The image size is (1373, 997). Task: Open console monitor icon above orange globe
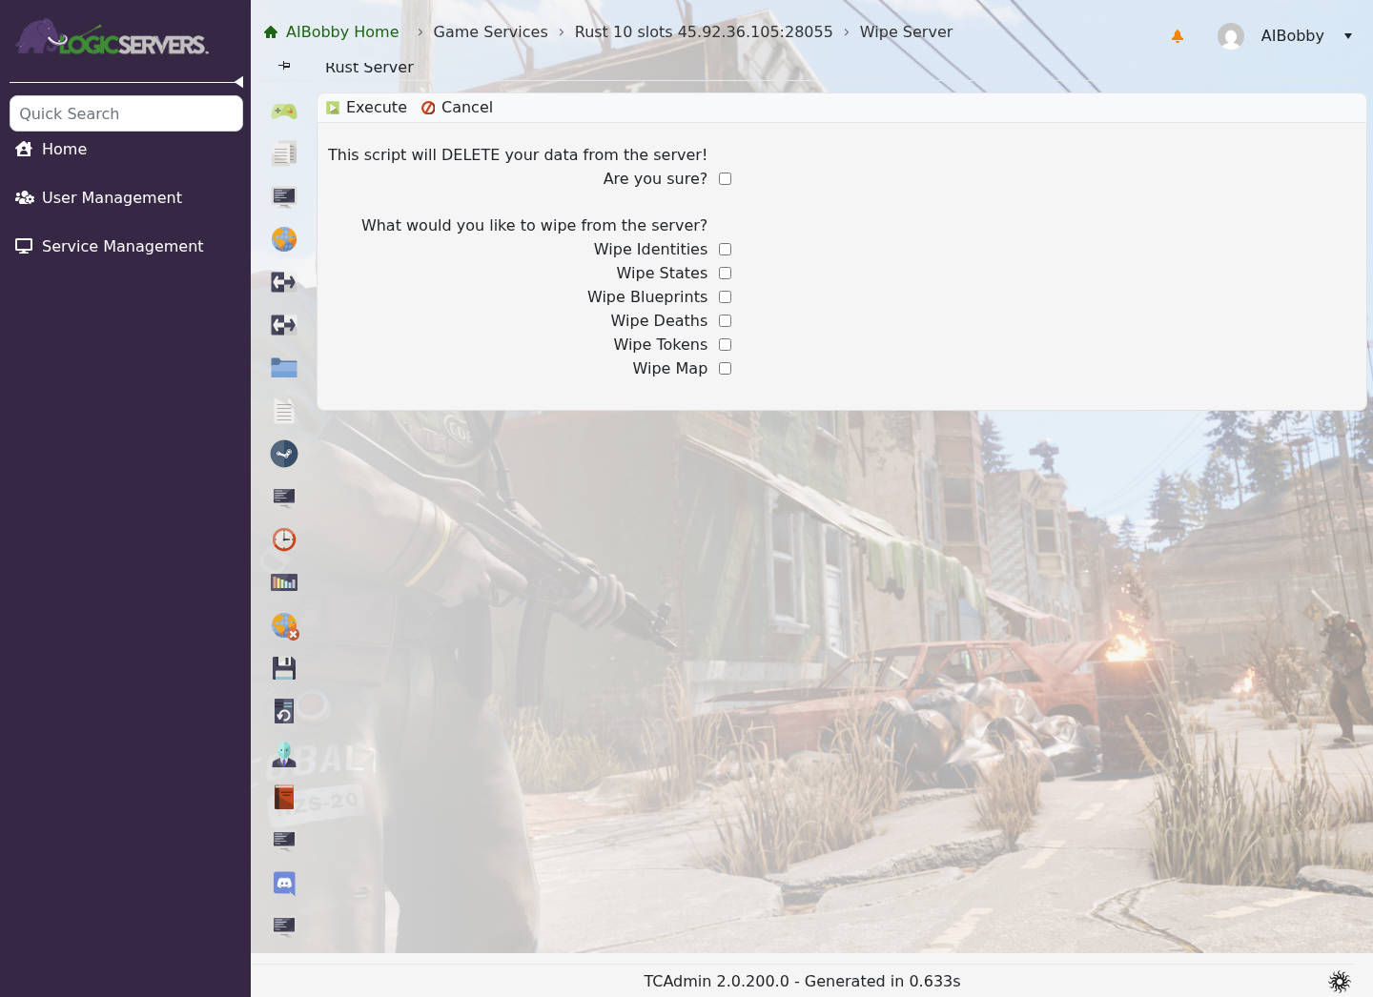[284, 196]
